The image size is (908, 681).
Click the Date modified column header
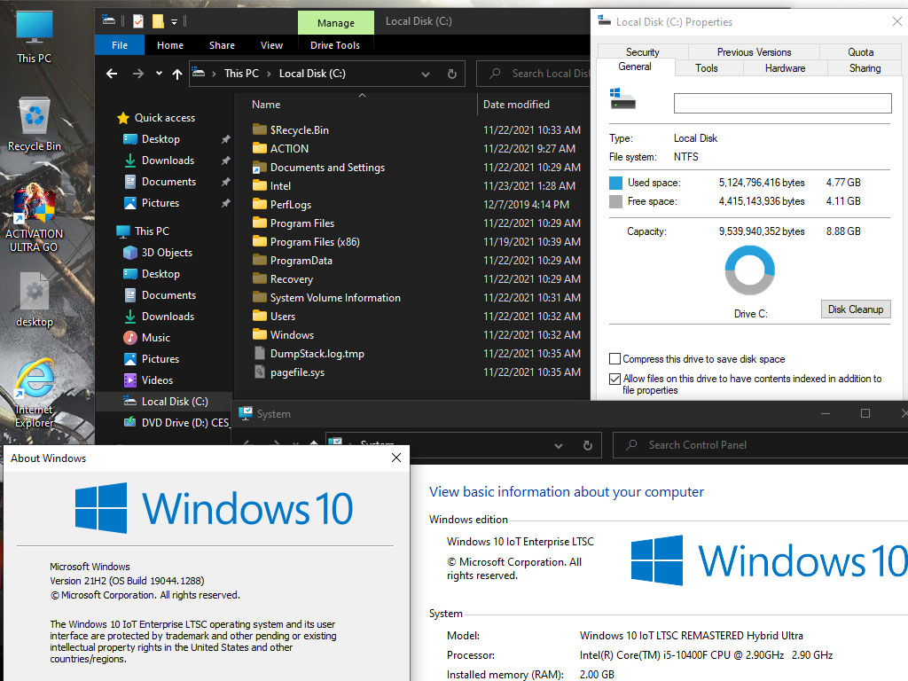(517, 105)
